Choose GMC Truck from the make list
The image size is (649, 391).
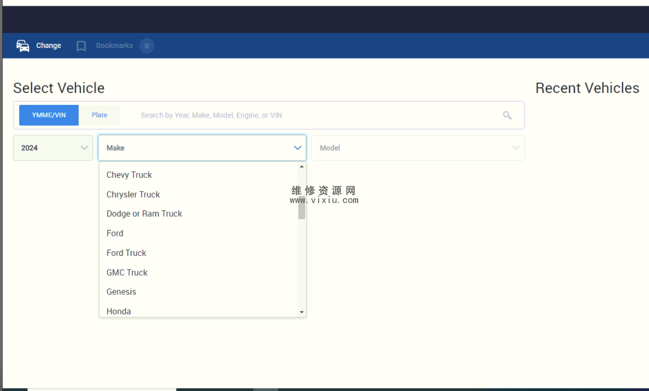tap(198, 272)
